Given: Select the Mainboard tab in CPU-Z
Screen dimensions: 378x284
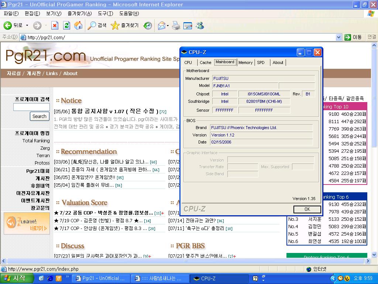Looking at the screenshot, I should coord(225,62).
